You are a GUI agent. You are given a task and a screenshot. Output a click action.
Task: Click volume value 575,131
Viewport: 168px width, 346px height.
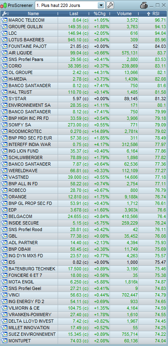pos(130,53)
